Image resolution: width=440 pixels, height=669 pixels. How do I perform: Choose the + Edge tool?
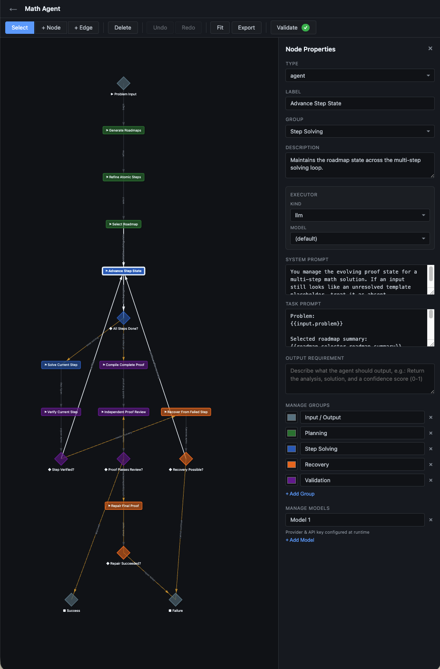click(x=83, y=28)
